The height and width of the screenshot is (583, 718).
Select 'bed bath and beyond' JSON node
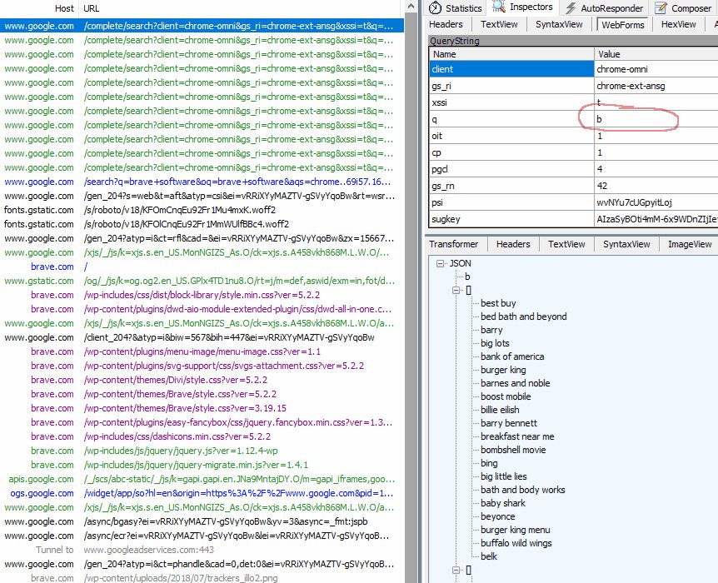(x=523, y=316)
